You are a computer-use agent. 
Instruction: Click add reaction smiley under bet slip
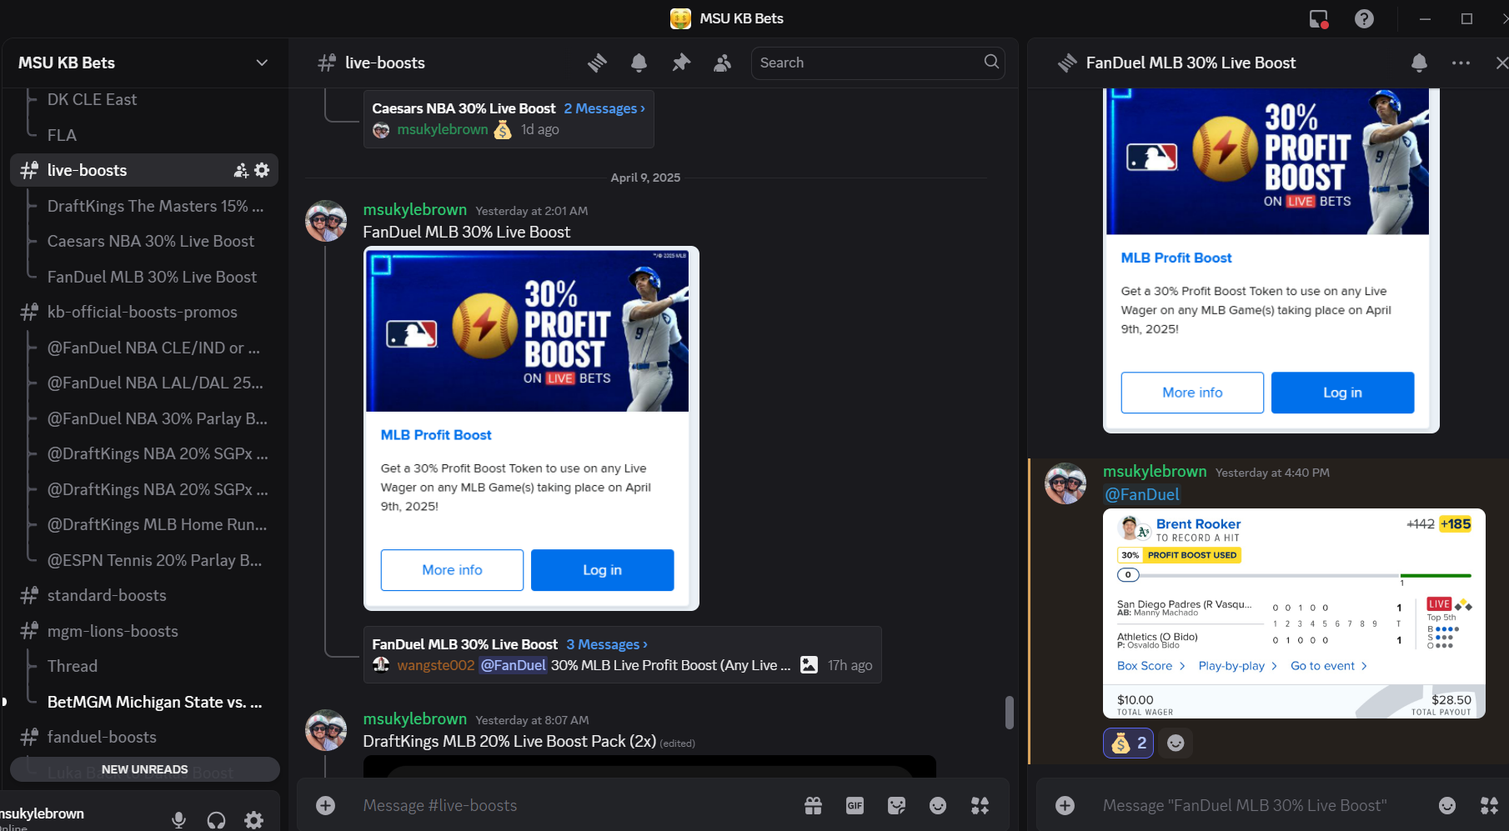[x=1176, y=743]
